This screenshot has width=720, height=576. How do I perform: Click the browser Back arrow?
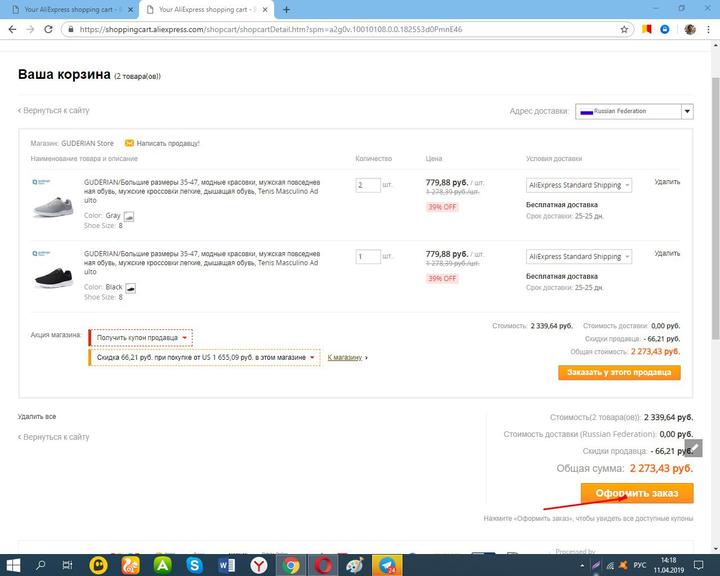12,29
